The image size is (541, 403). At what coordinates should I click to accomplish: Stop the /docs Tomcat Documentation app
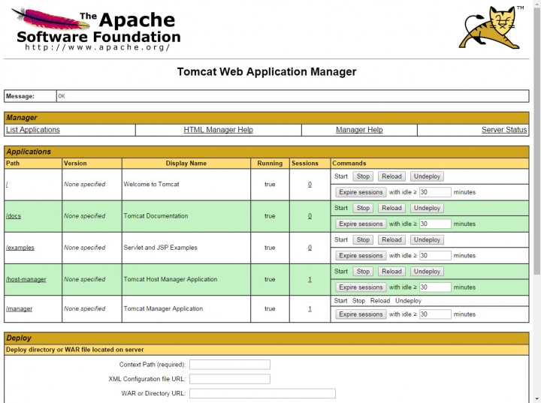point(363,208)
